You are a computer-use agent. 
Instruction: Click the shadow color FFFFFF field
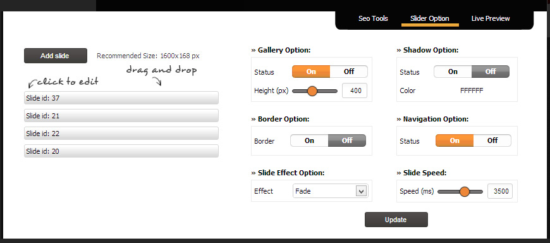coord(472,90)
